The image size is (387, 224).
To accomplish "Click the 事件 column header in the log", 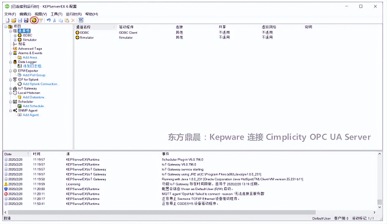I will coord(165,154).
